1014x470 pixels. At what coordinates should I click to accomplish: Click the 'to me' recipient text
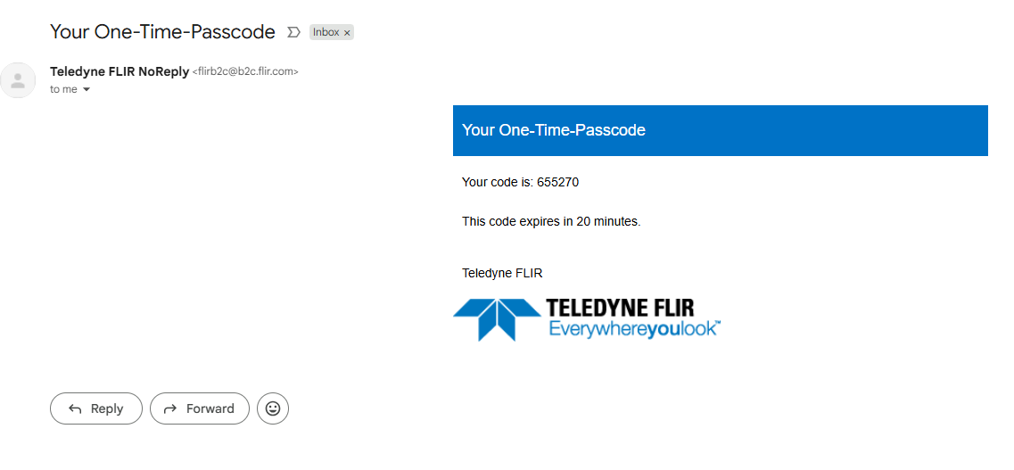tap(63, 90)
